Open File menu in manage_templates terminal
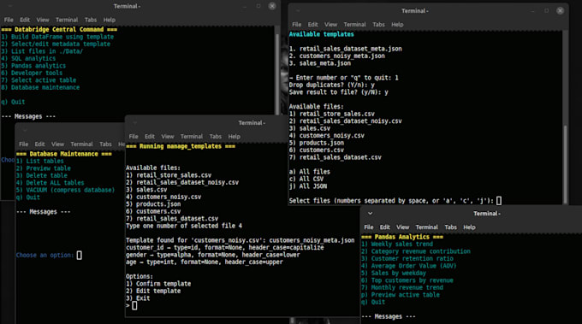 point(134,137)
